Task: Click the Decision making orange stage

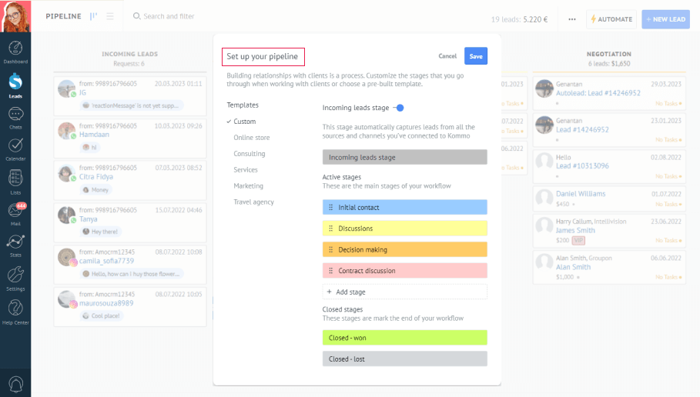Action: [405, 250]
